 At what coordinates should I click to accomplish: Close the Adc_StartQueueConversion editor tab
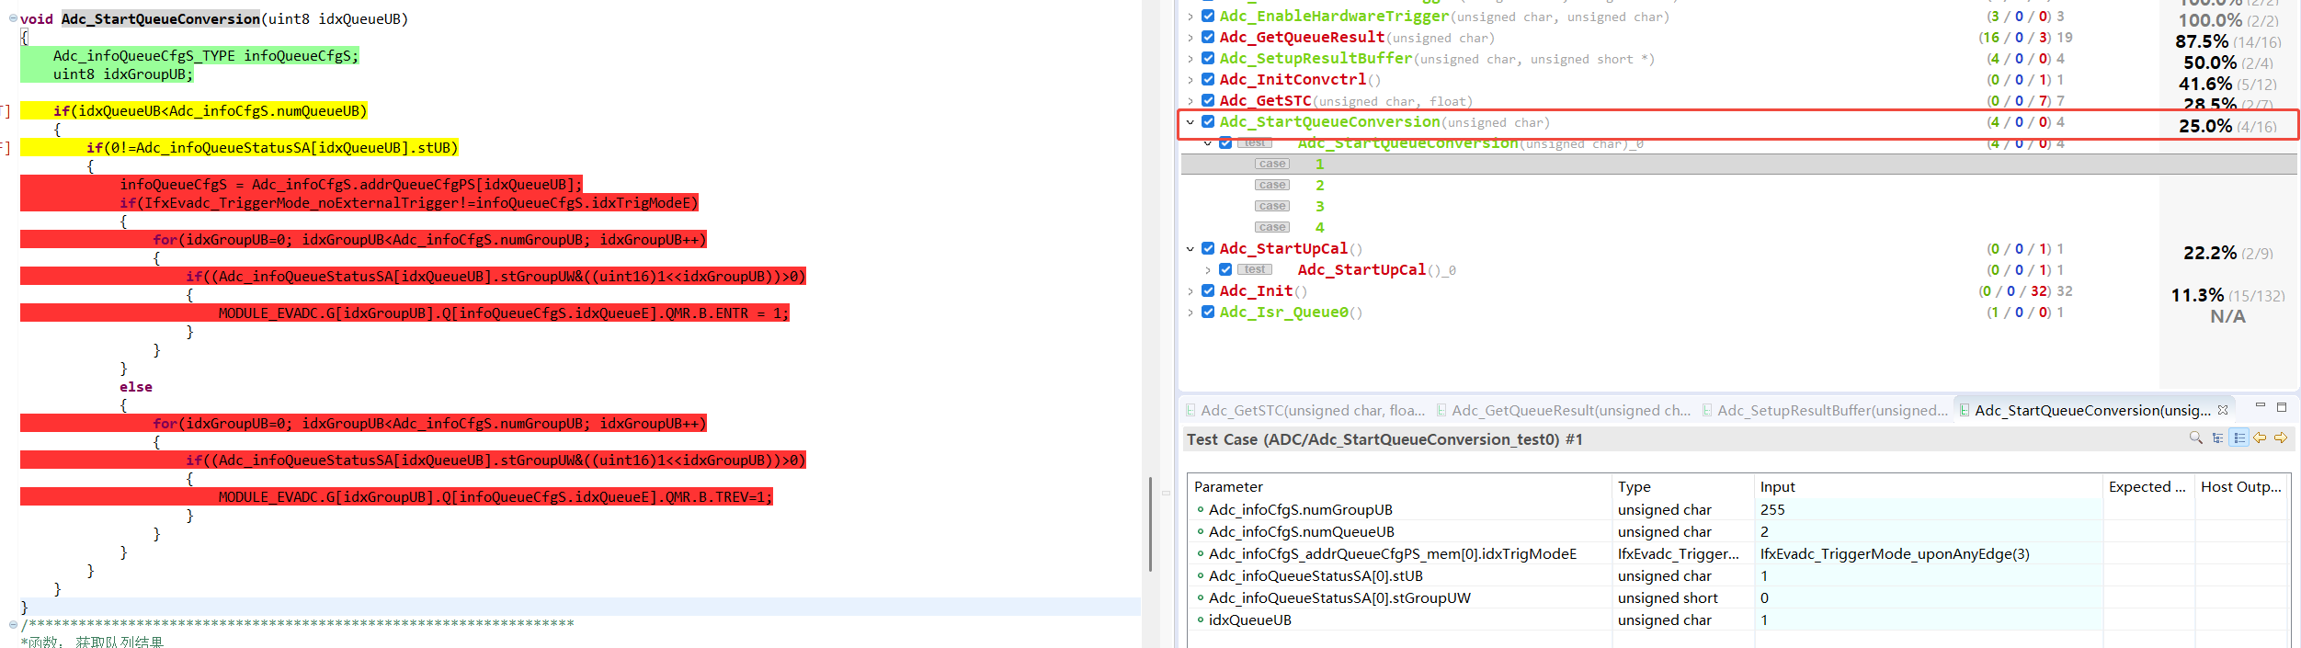pyautogui.click(x=2223, y=410)
